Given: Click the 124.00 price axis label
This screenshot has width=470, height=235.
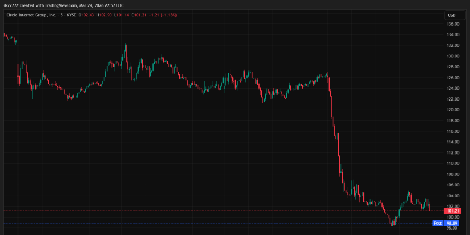Looking at the screenshot, I should click(x=453, y=89).
